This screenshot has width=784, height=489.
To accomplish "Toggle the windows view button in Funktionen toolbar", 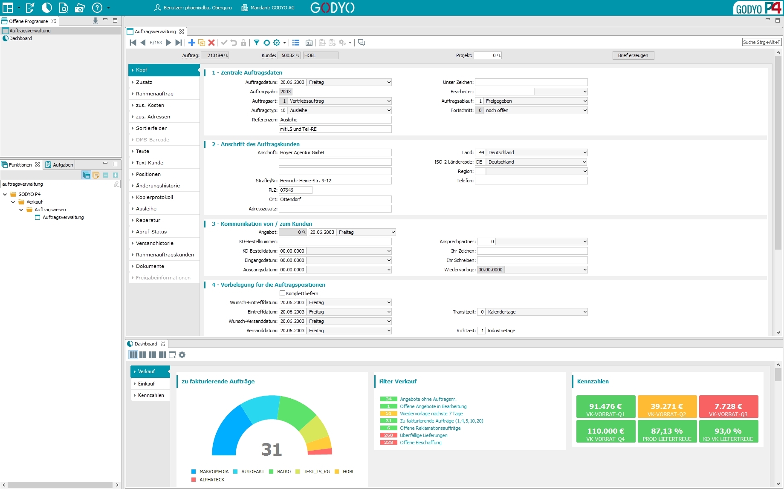I will 87,175.
